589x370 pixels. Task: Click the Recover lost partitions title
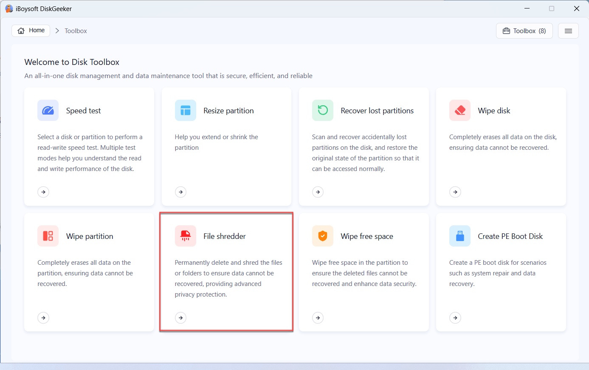pyautogui.click(x=377, y=111)
